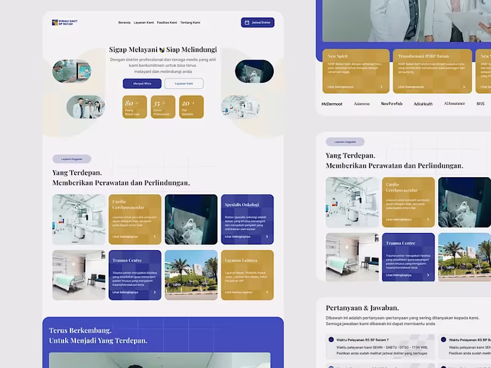Click the AdiraHealth partner logo

coord(423,104)
